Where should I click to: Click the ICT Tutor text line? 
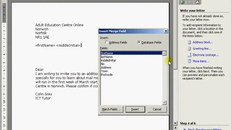(x=43, y=98)
